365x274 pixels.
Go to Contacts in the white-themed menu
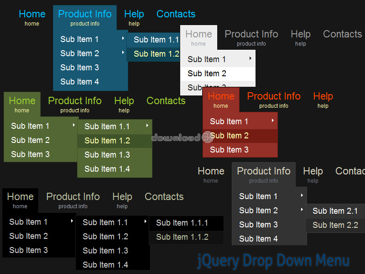coord(343,34)
